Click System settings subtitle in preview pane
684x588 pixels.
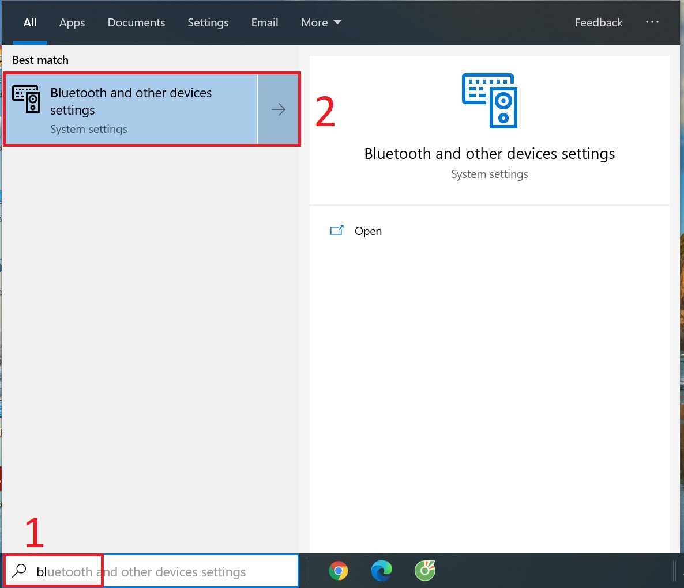pos(490,174)
